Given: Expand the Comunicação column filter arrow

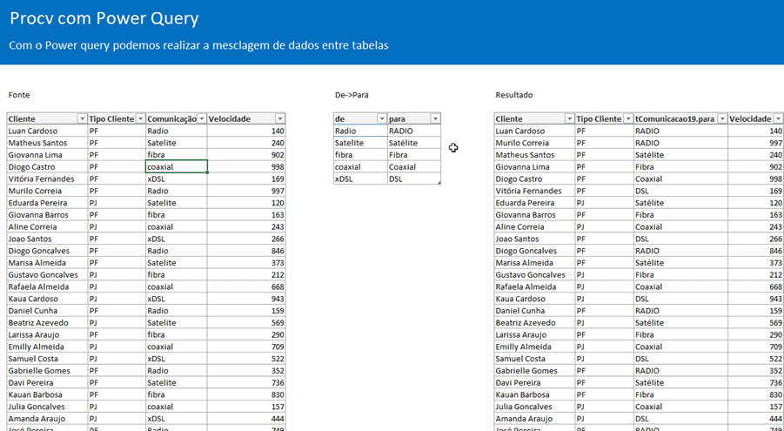Looking at the screenshot, I should (201, 119).
